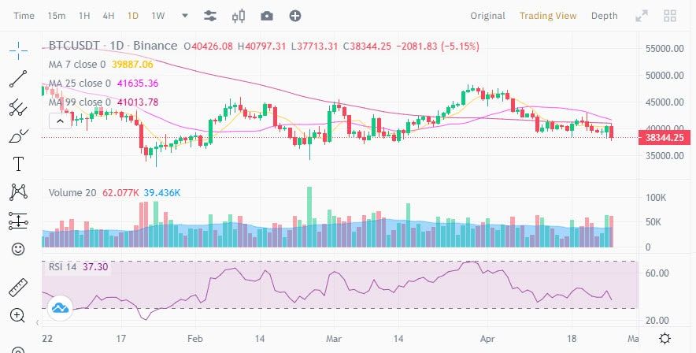Take a chart snapshot with camera icon

(267, 16)
